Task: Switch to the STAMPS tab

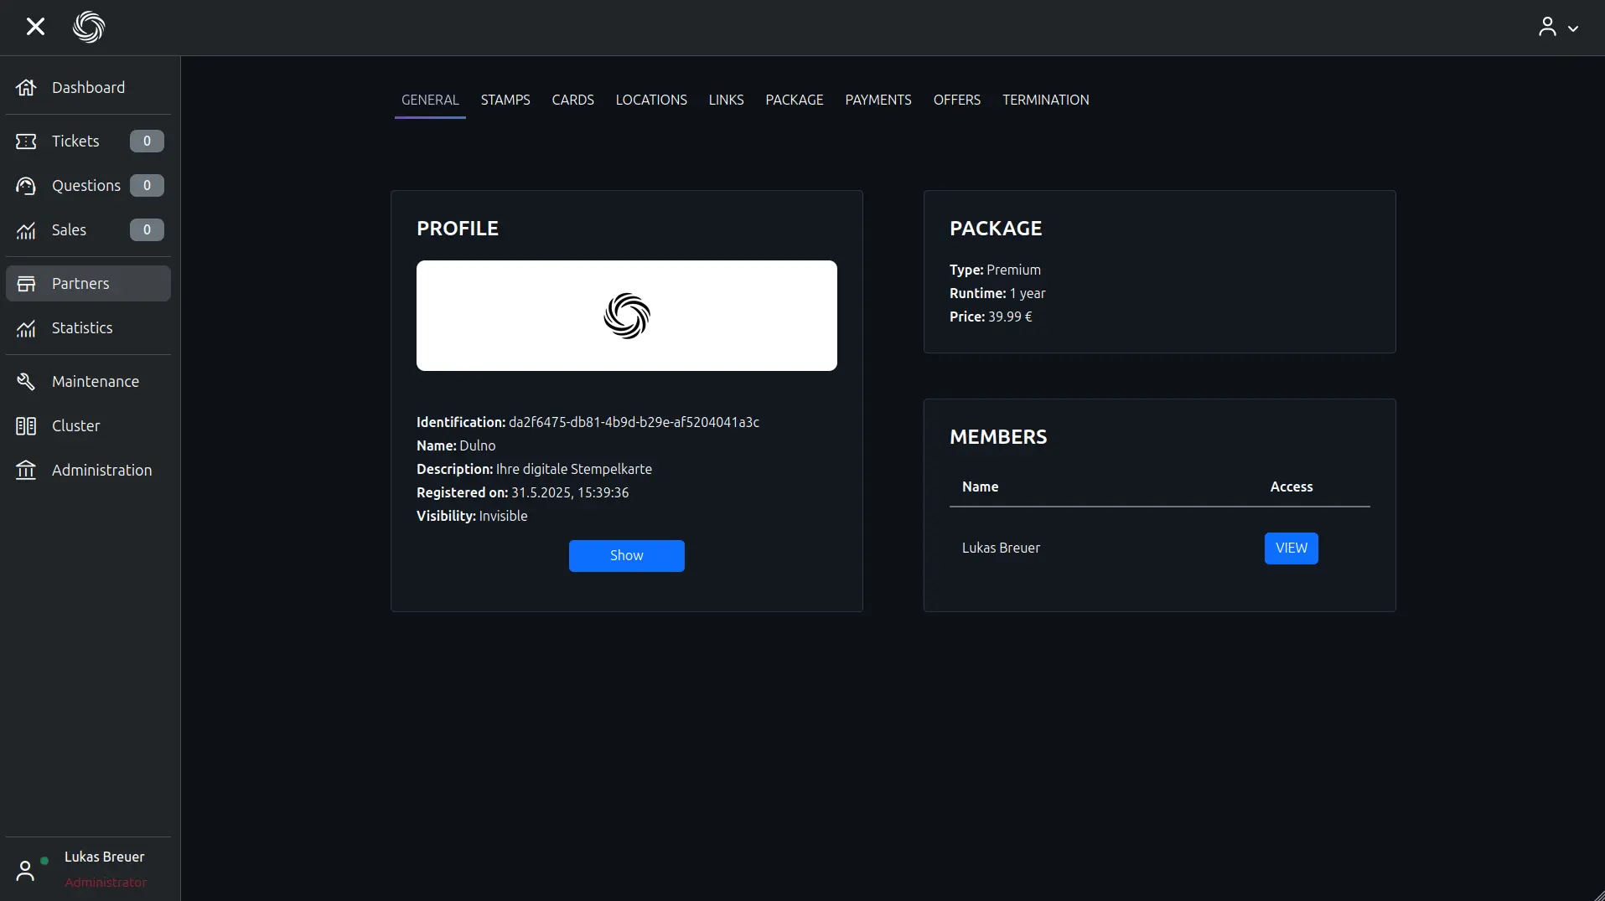Action: coord(505,100)
